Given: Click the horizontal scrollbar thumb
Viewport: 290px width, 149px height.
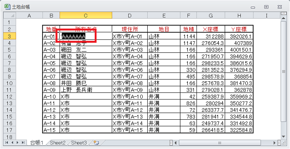Looking at the screenshot, I should 220,143.
